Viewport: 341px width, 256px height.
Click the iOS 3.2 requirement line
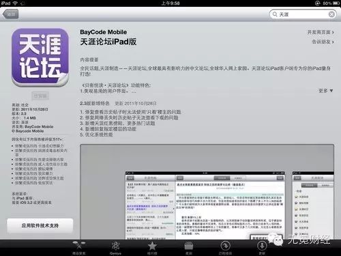[32, 202]
